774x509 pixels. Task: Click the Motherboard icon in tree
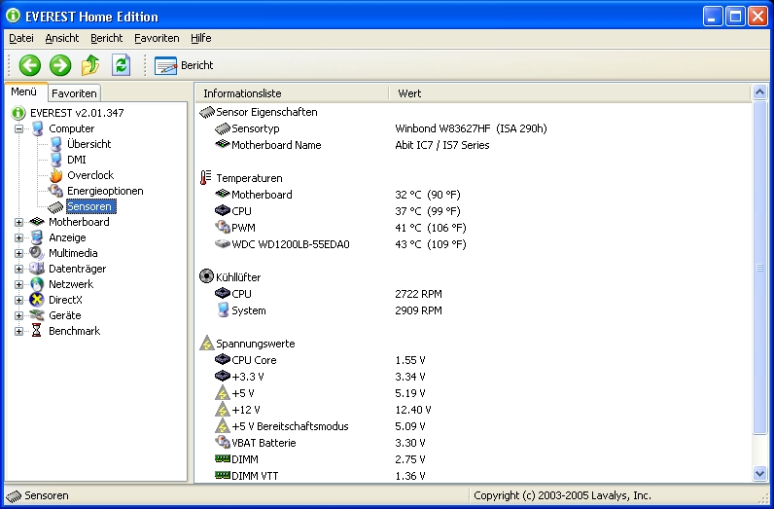37,222
